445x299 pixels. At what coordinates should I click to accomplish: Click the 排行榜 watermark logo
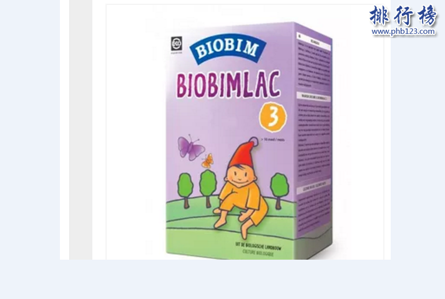click(x=403, y=16)
